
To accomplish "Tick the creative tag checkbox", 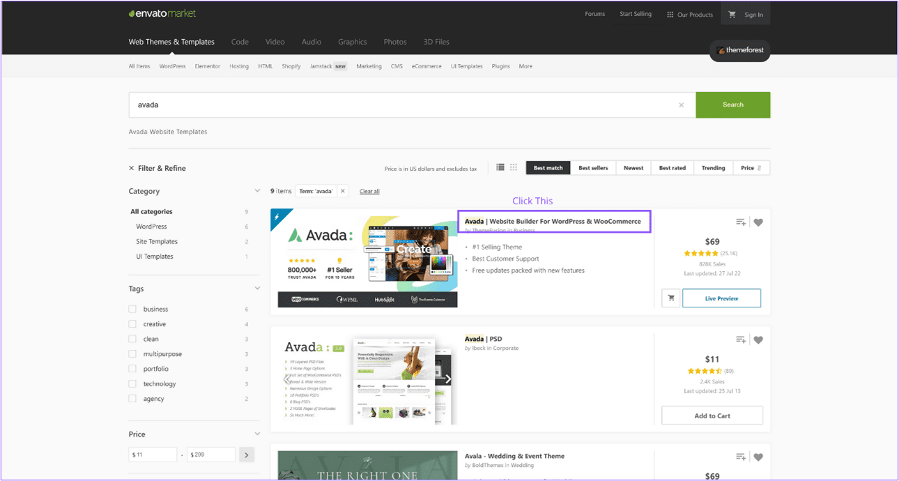I will [132, 324].
